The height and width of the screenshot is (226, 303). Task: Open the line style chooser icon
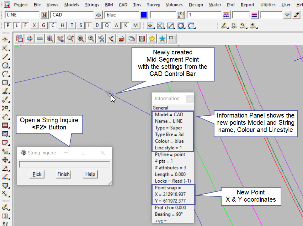(x=226, y=15)
